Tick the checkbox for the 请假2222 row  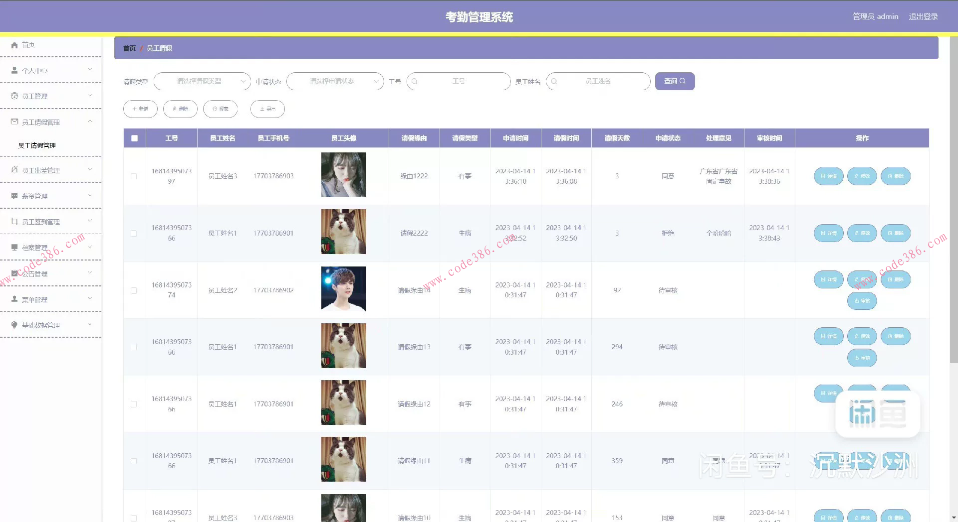[134, 233]
